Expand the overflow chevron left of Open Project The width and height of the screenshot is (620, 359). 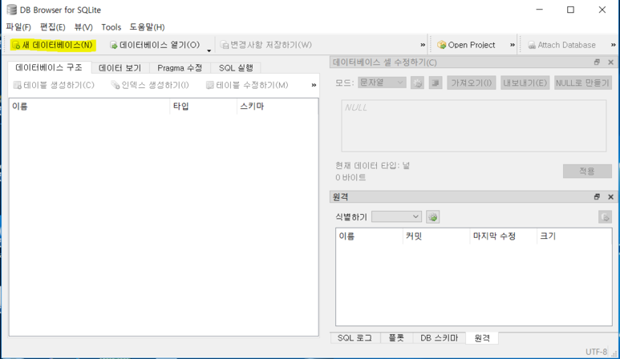tap(423, 45)
